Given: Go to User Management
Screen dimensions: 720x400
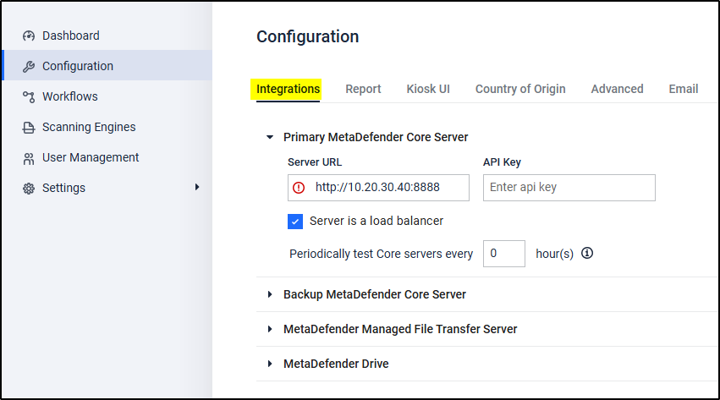Looking at the screenshot, I should (107, 157).
